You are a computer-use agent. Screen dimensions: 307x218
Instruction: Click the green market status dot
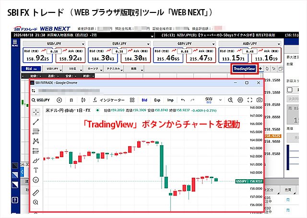(97, 110)
